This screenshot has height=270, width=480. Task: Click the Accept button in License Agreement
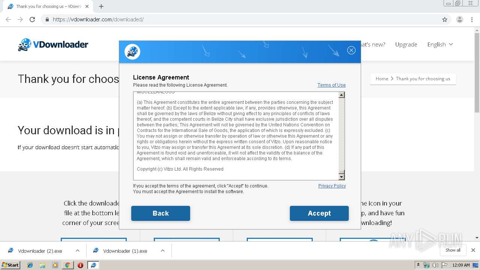point(319,213)
